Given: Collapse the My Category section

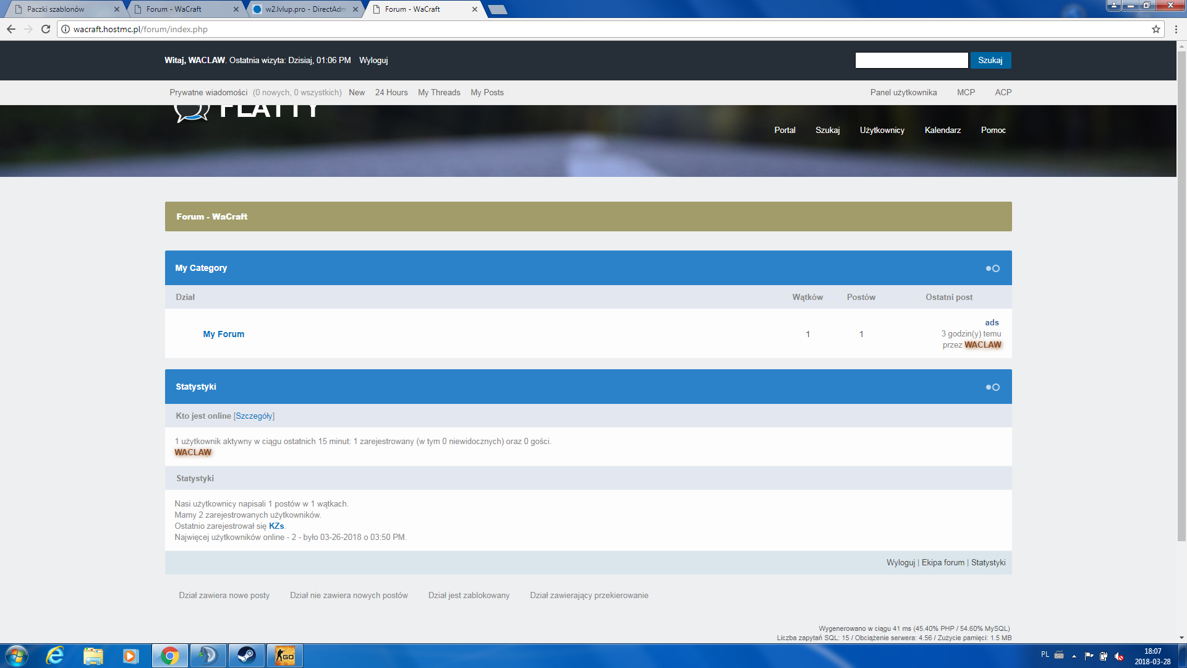Looking at the screenshot, I should click(992, 268).
